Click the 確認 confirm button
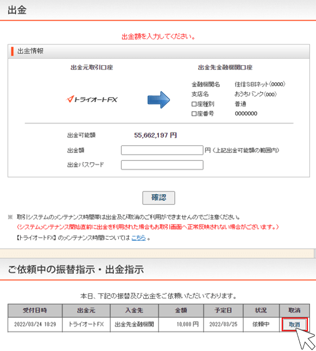This screenshot has width=316, height=351. 159,197
